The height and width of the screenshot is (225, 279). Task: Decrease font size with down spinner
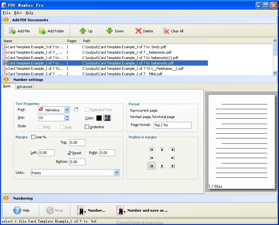coord(67,120)
